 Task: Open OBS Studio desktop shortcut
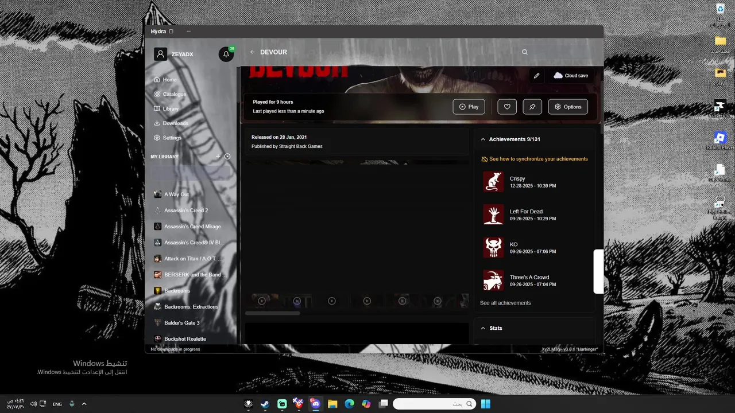(720, 173)
